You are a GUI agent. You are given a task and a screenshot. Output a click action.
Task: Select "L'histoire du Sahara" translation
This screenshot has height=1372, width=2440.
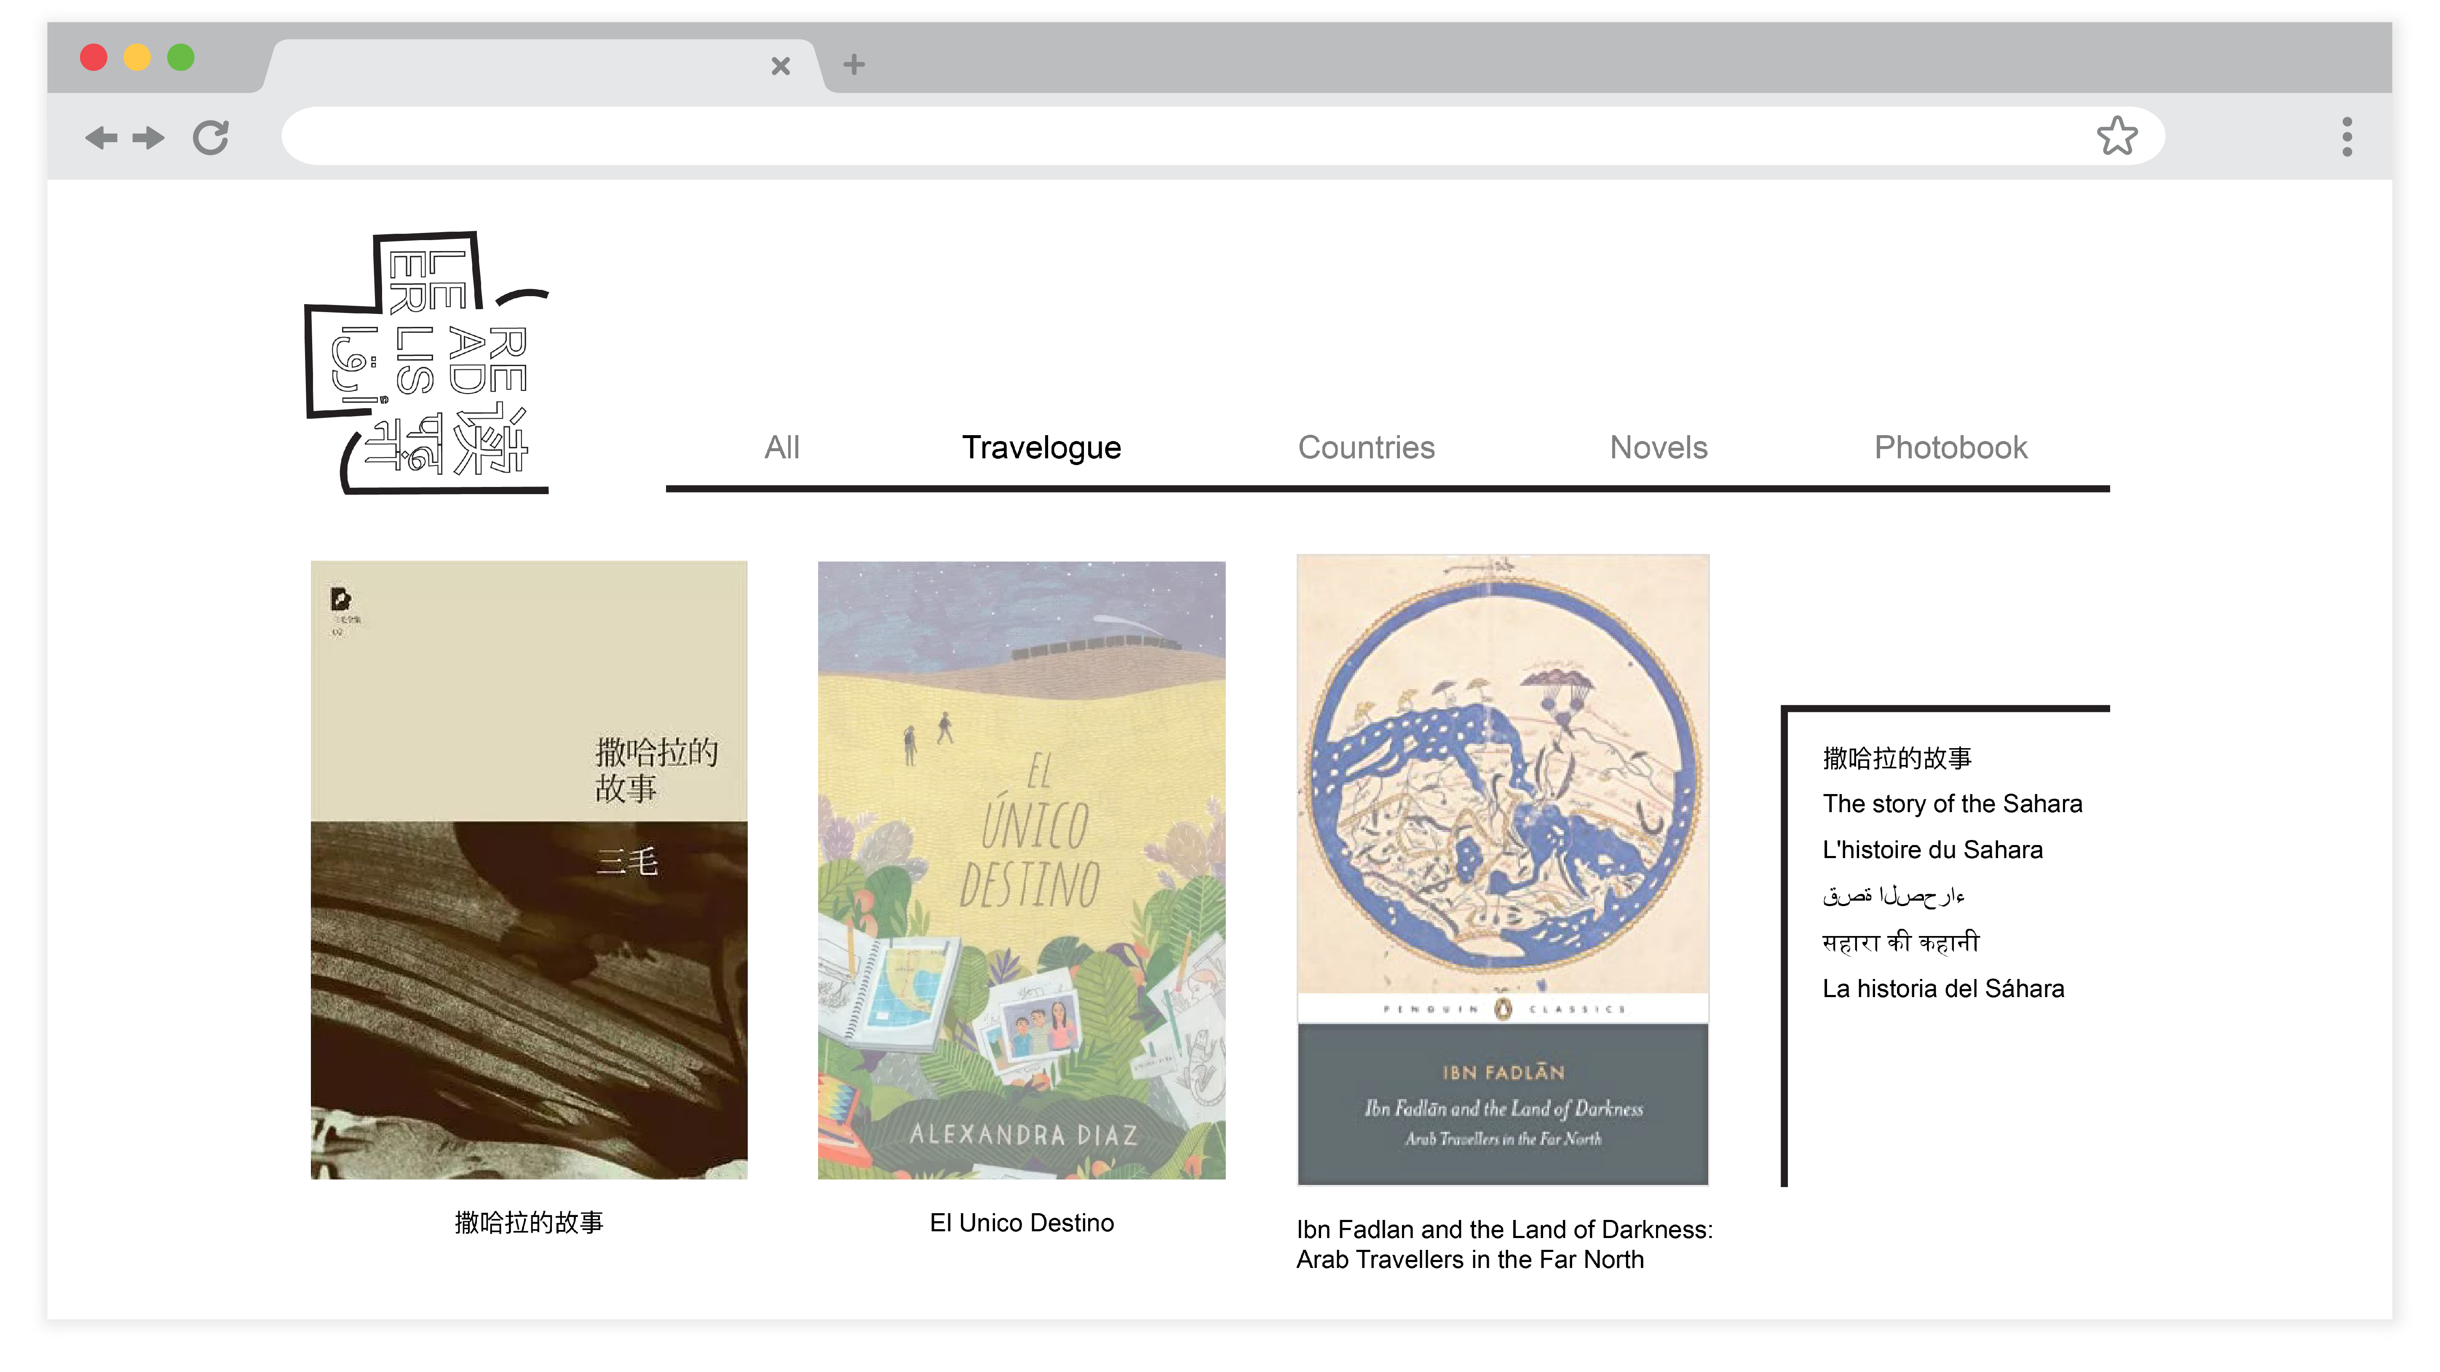1932,849
